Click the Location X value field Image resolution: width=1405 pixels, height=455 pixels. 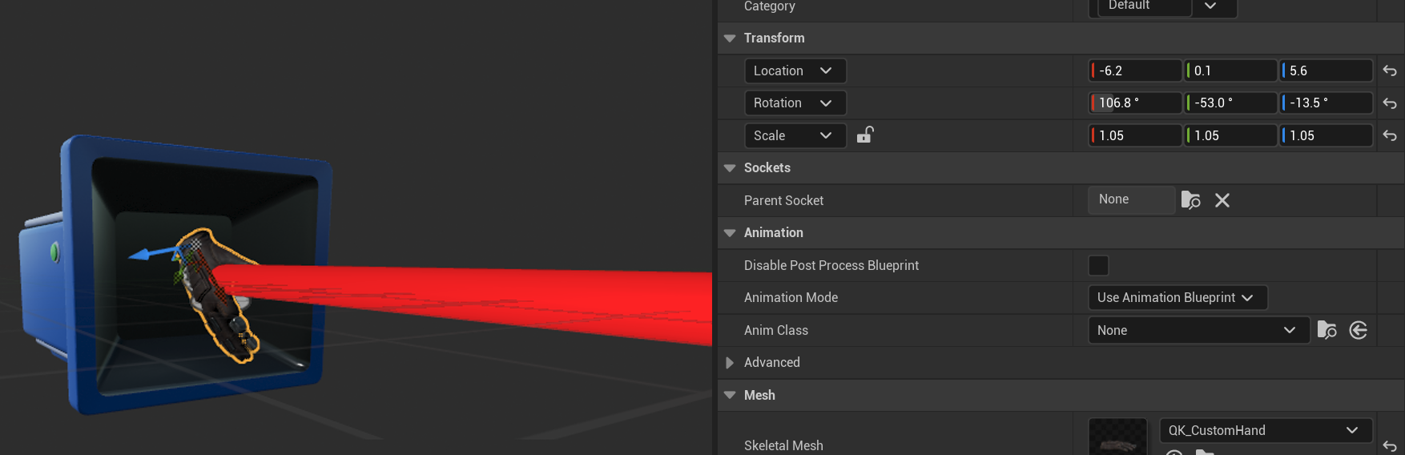pyautogui.click(x=1137, y=70)
